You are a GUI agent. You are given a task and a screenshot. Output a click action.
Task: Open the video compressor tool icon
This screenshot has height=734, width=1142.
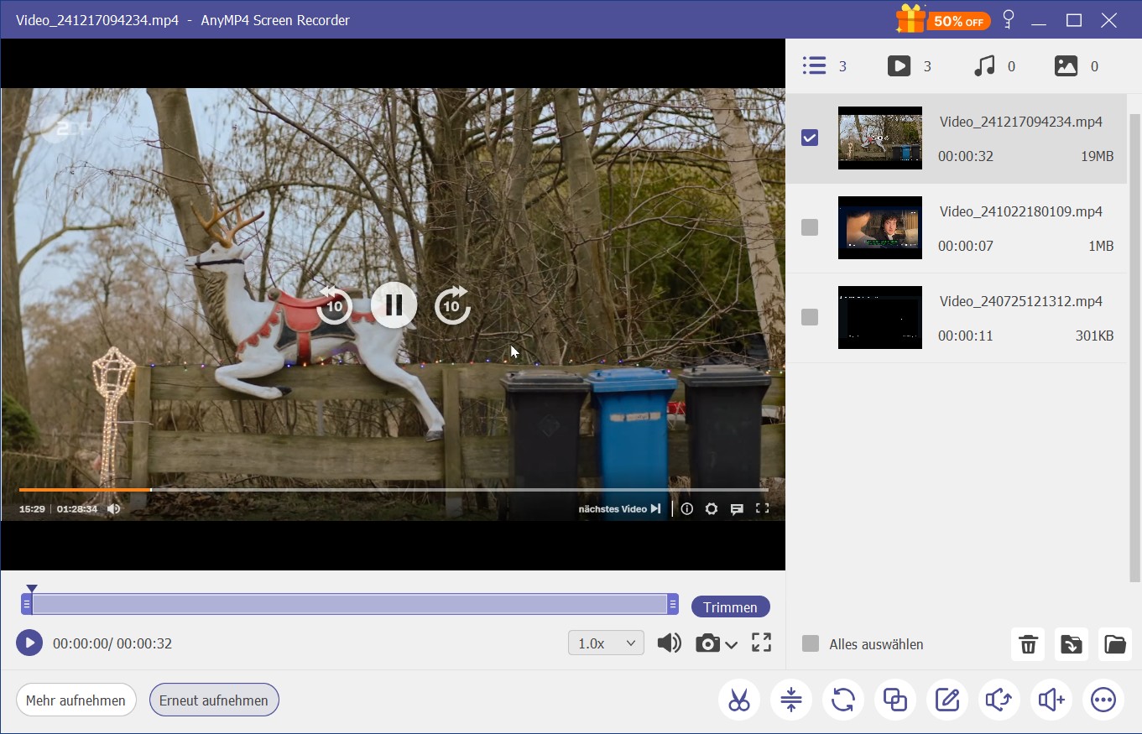[x=791, y=700]
